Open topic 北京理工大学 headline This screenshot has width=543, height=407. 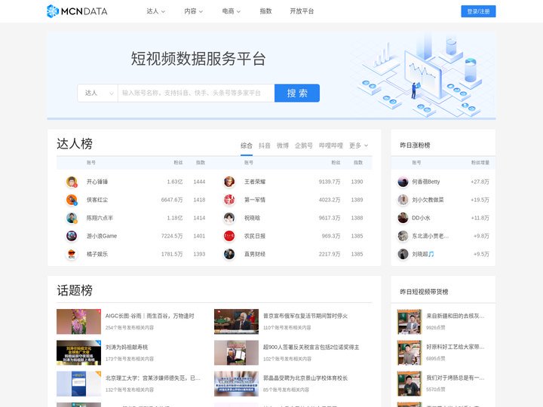coord(152,378)
